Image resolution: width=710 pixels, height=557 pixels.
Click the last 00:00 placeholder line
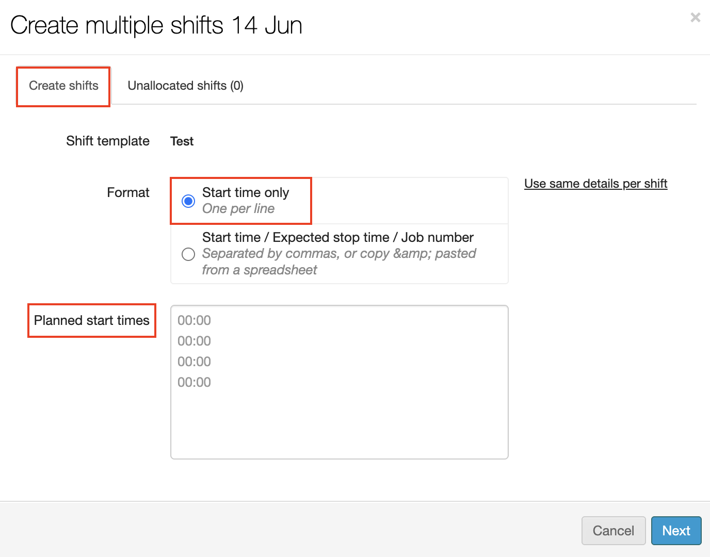click(x=194, y=382)
